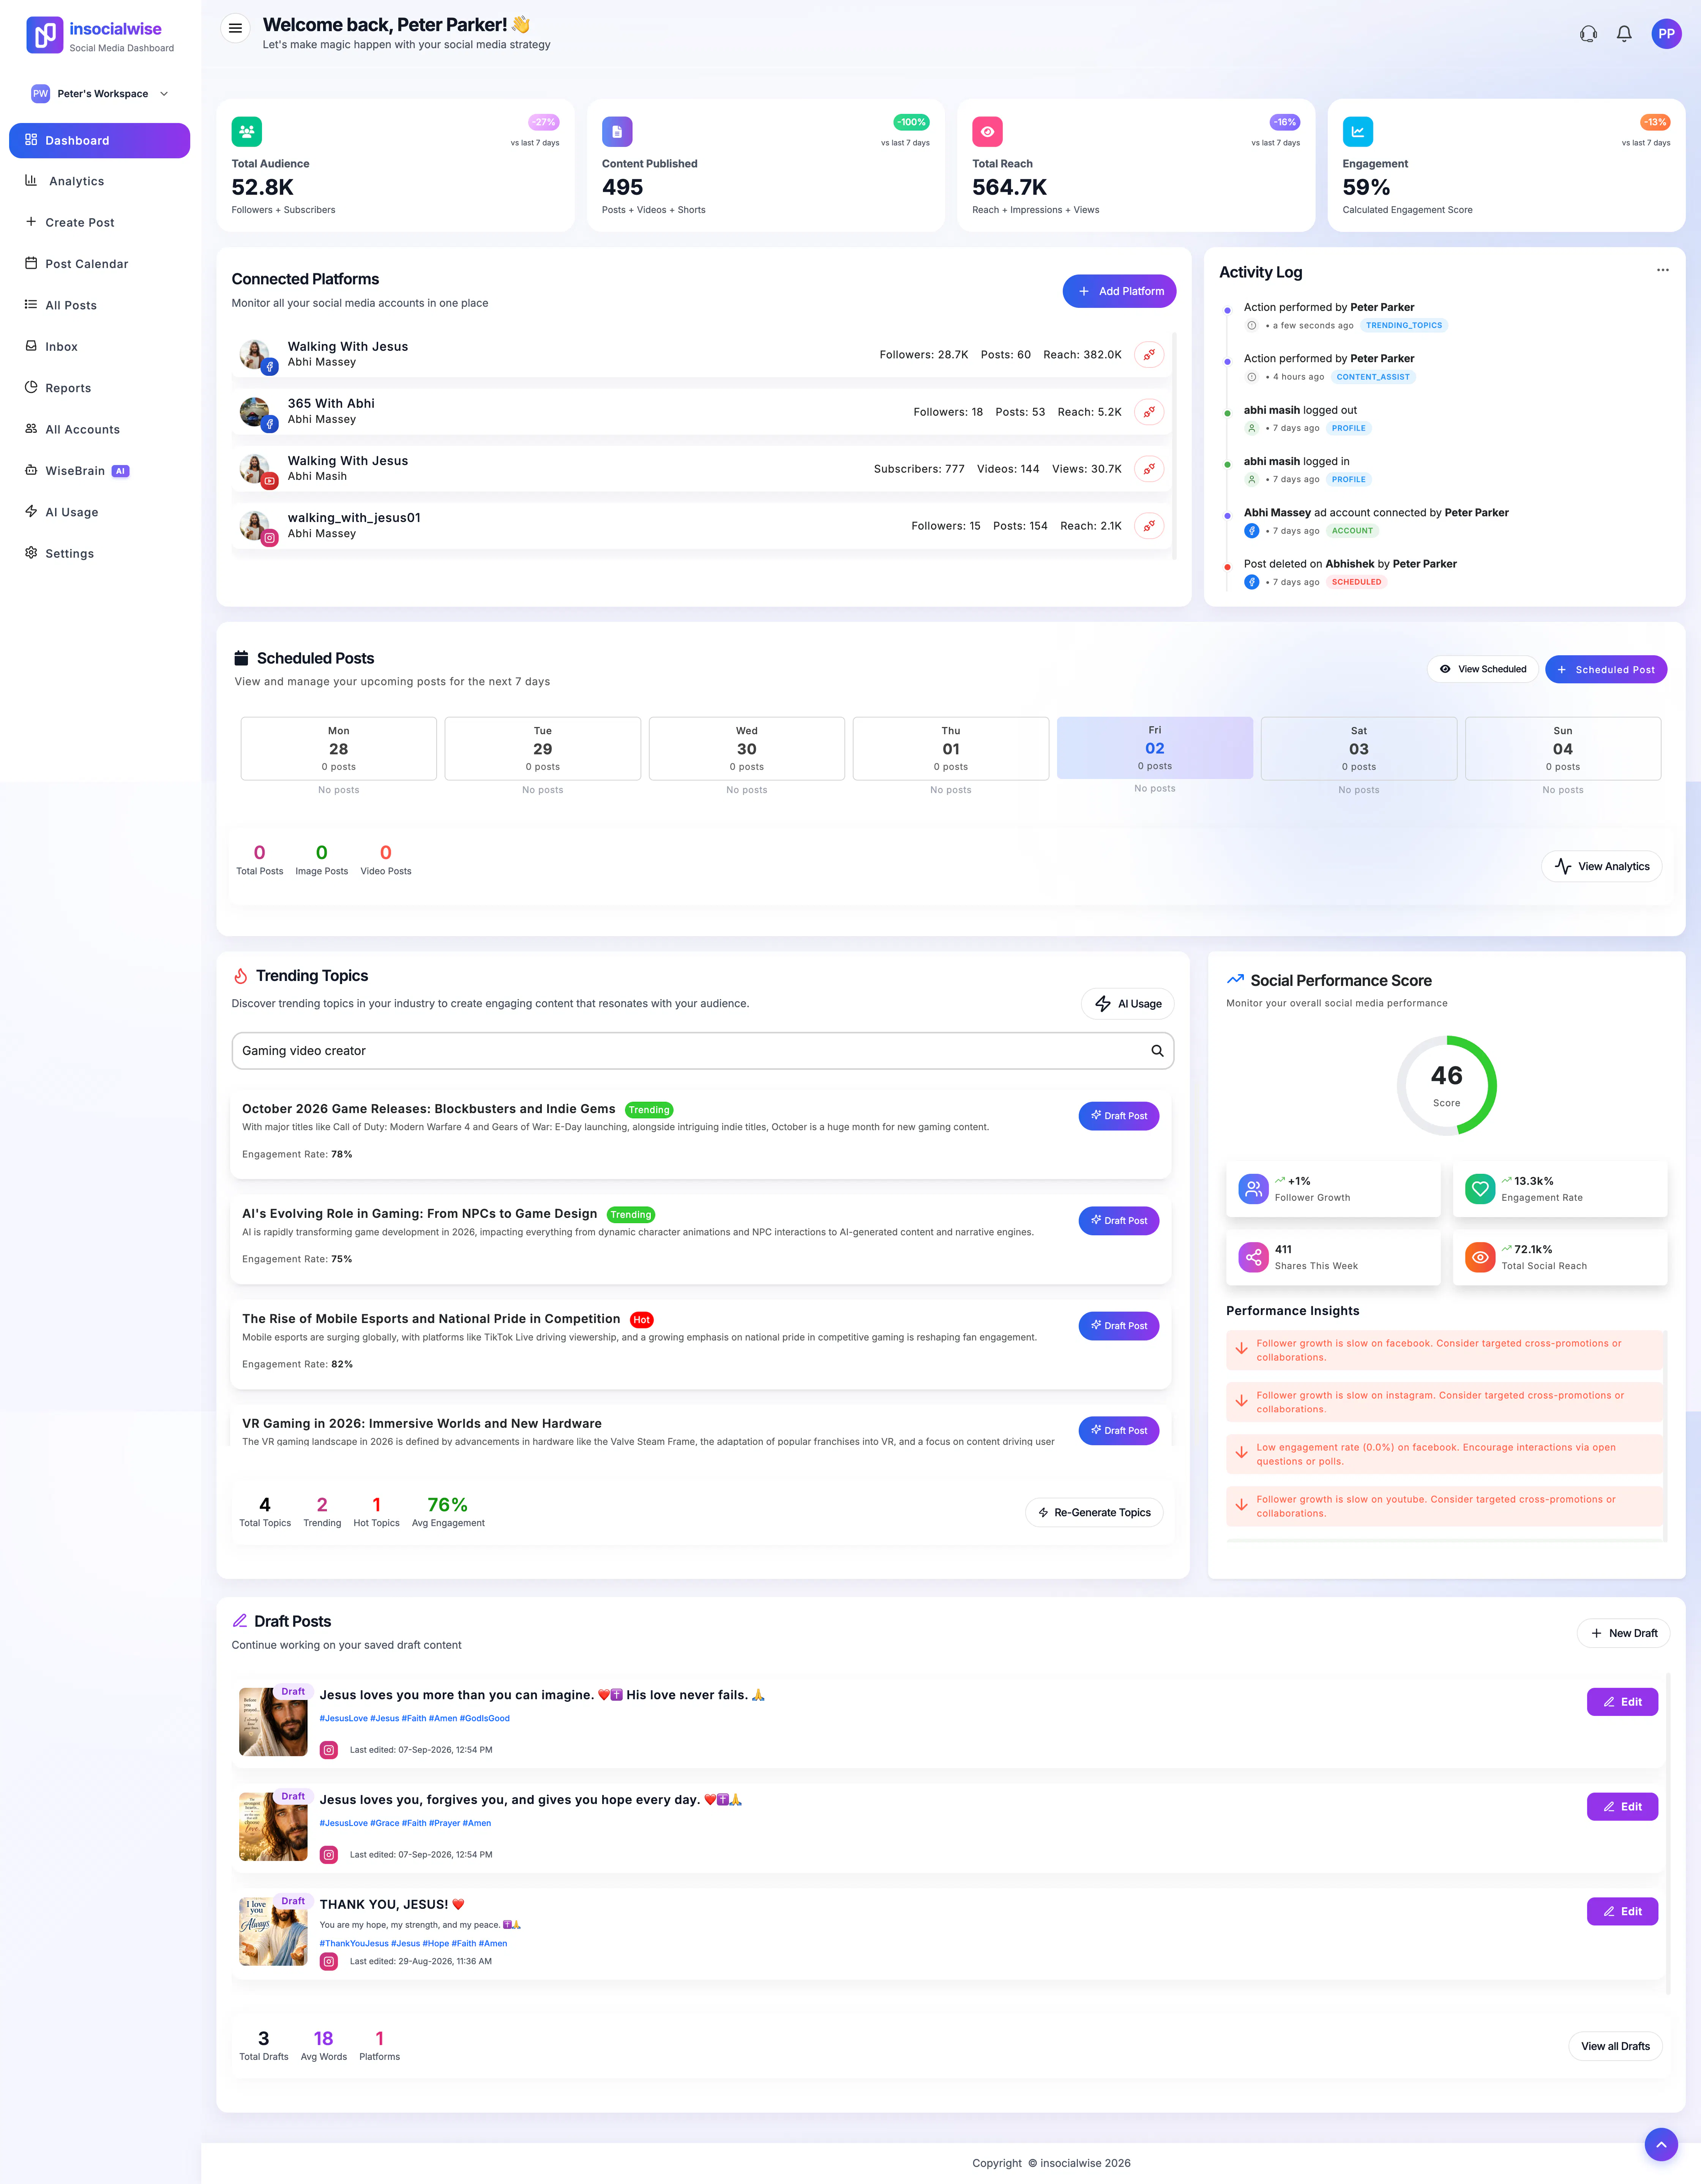Open Settings in the sidebar
Viewport: 1701px width, 2184px height.
(99, 553)
